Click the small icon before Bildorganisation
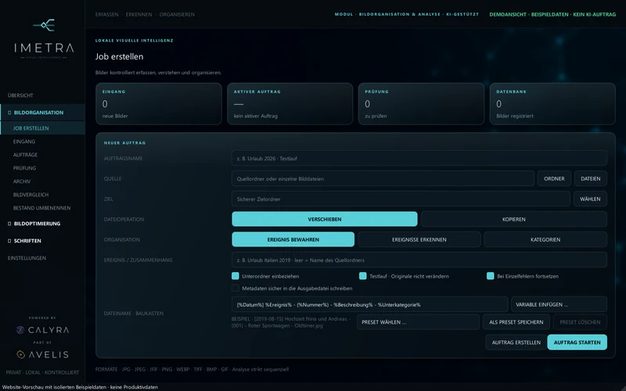626x391 pixels. (9, 113)
